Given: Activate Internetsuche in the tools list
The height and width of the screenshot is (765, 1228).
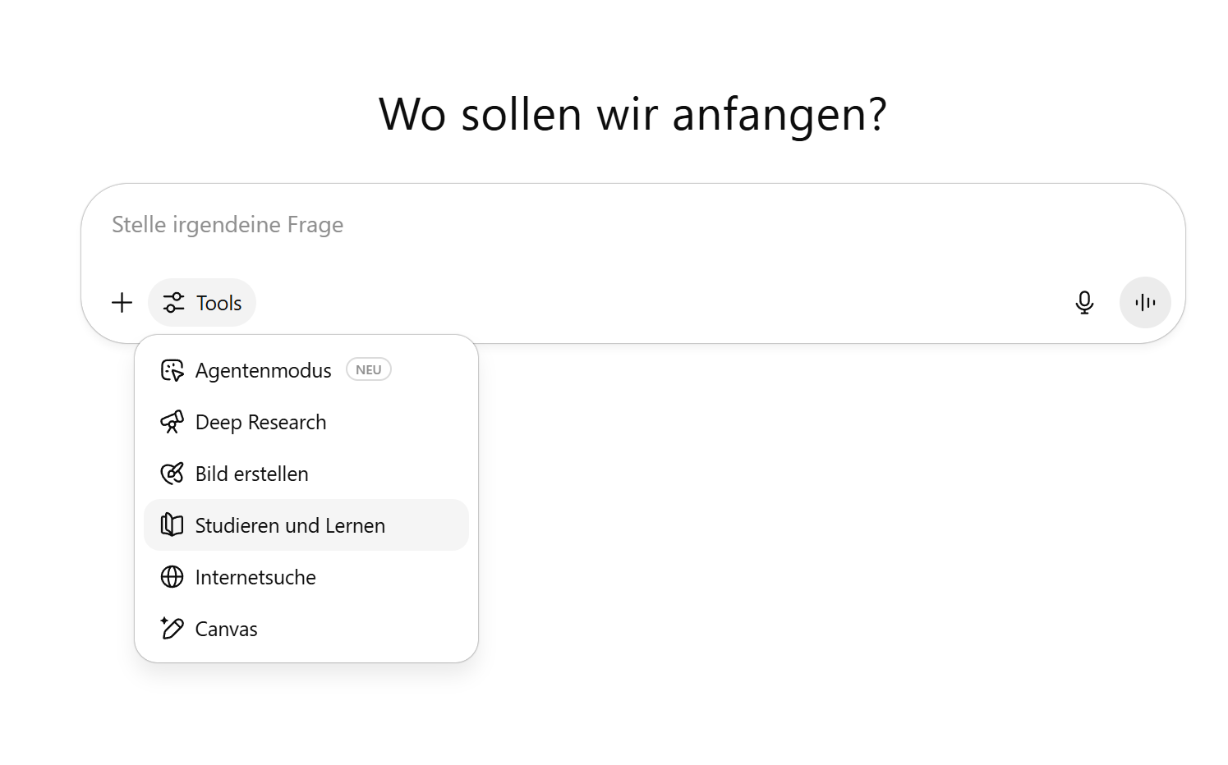Looking at the screenshot, I should (306, 577).
